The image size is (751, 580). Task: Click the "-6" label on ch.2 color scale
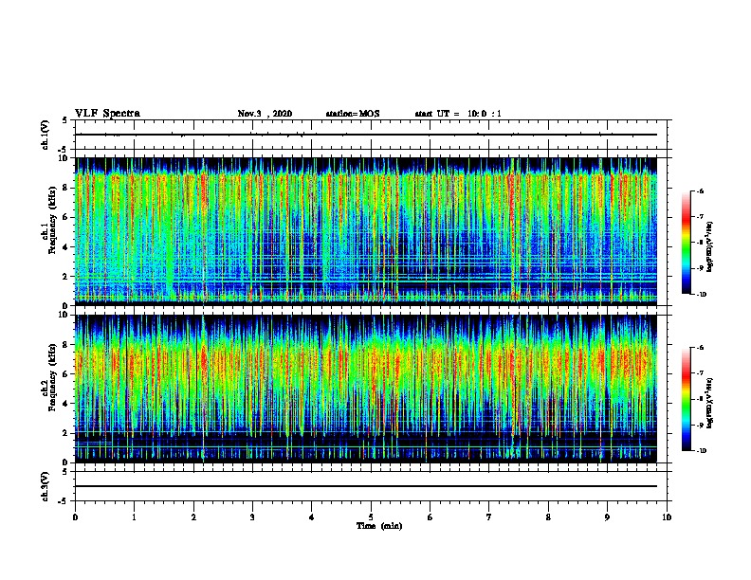[700, 348]
